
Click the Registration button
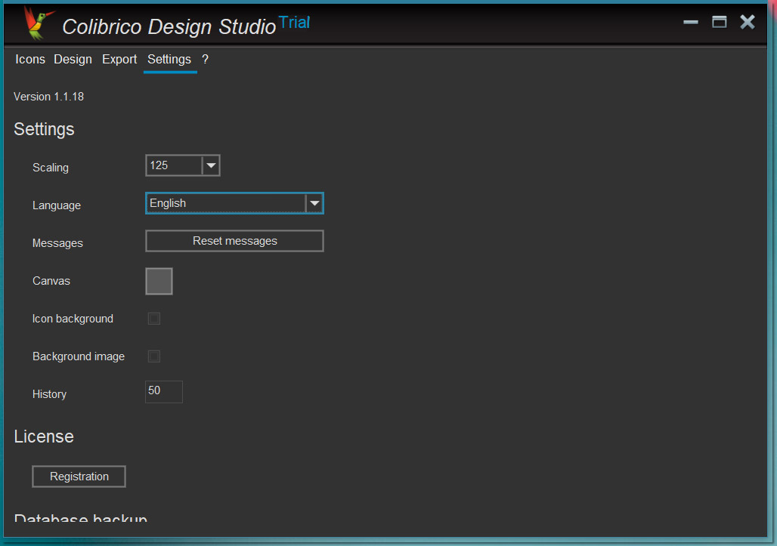tap(79, 477)
